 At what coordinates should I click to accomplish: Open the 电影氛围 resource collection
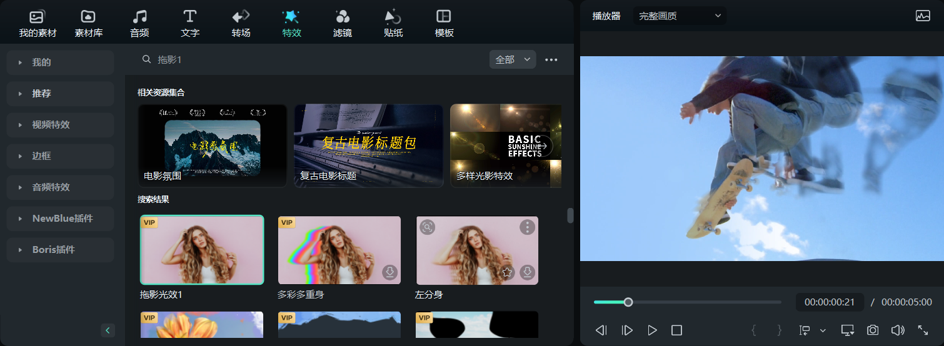(x=213, y=146)
